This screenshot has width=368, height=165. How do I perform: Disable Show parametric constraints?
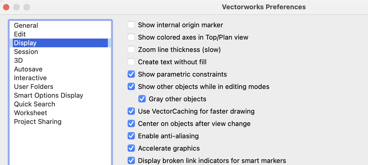tap(131, 74)
